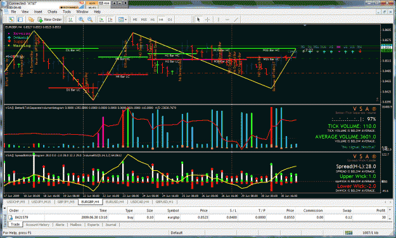The width and height of the screenshot is (396, 238).
Task: Open a new chart window icon
Action: coord(11,20)
